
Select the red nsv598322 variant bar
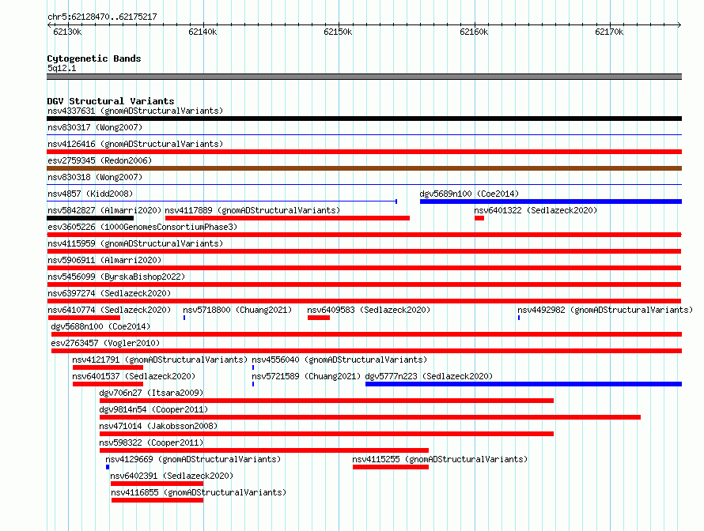point(264,450)
